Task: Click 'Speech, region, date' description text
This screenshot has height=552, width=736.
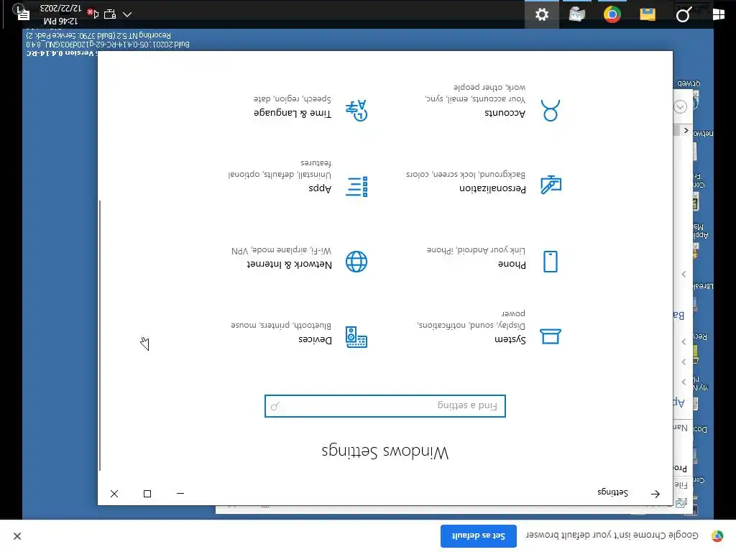Action: click(x=293, y=99)
